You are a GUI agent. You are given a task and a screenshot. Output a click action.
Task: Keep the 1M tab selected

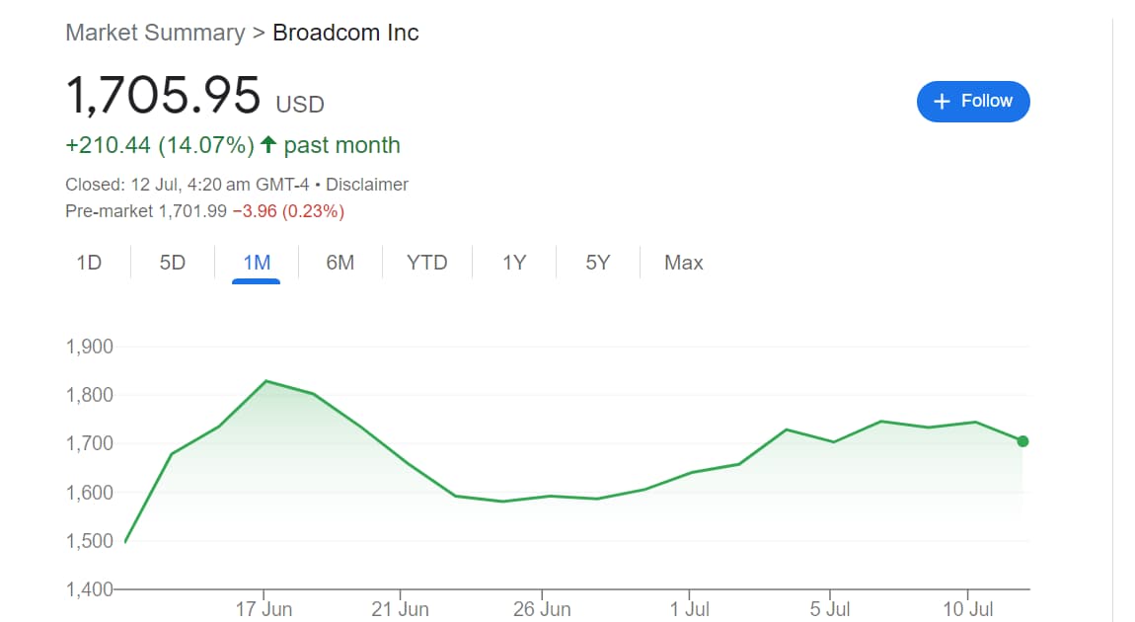click(x=255, y=263)
